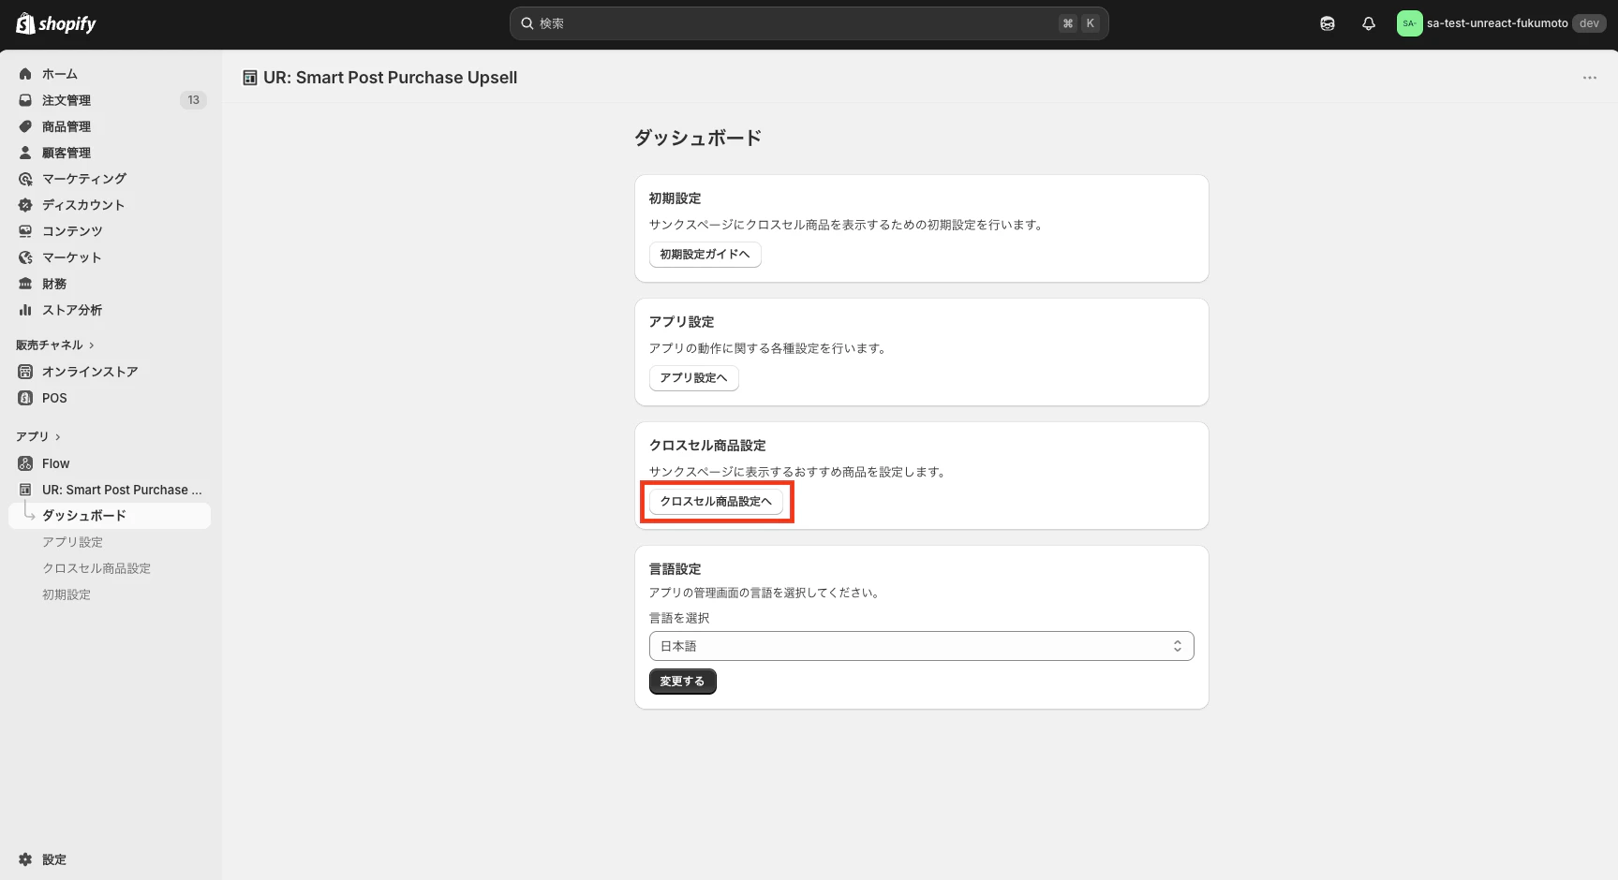This screenshot has height=880, width=1618.
Task: Open the three-dot more actions menu
Action: [x=1590, y=78]
